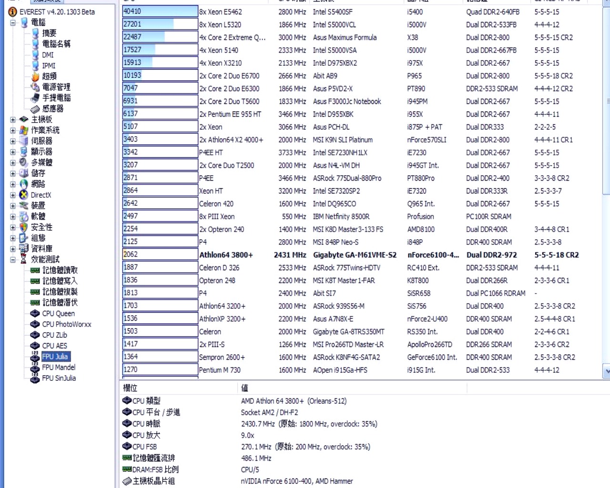The image size is (610, 488).
Task: Click the Pentium M 730 row
Action: 361,370
